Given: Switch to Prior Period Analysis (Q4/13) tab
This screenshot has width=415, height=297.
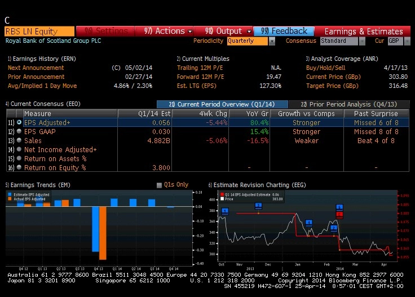Looking at the screenshot, I should pyautogui.click(x=349, y=104).
